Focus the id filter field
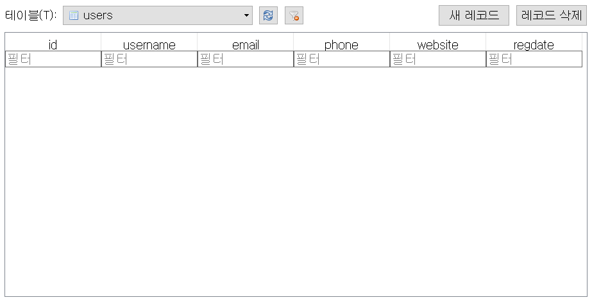 (x=53, y=59)
